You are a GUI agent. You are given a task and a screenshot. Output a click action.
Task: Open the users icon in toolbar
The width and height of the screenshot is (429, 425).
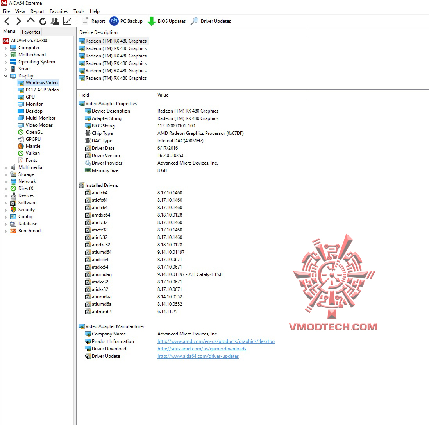coord(55,21)
